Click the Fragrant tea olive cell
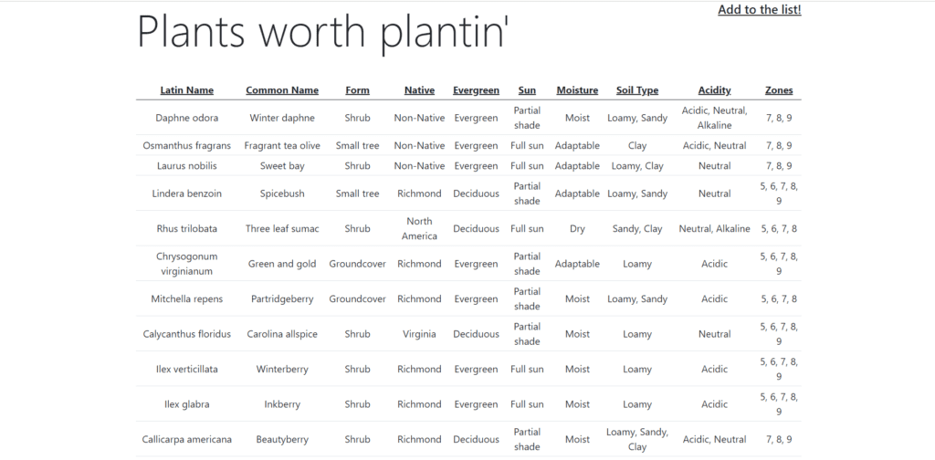 282,146
